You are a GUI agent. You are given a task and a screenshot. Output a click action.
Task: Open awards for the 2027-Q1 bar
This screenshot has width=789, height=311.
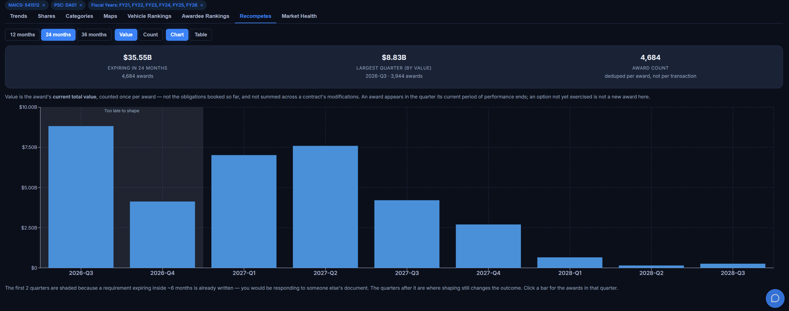coord(244,211)
